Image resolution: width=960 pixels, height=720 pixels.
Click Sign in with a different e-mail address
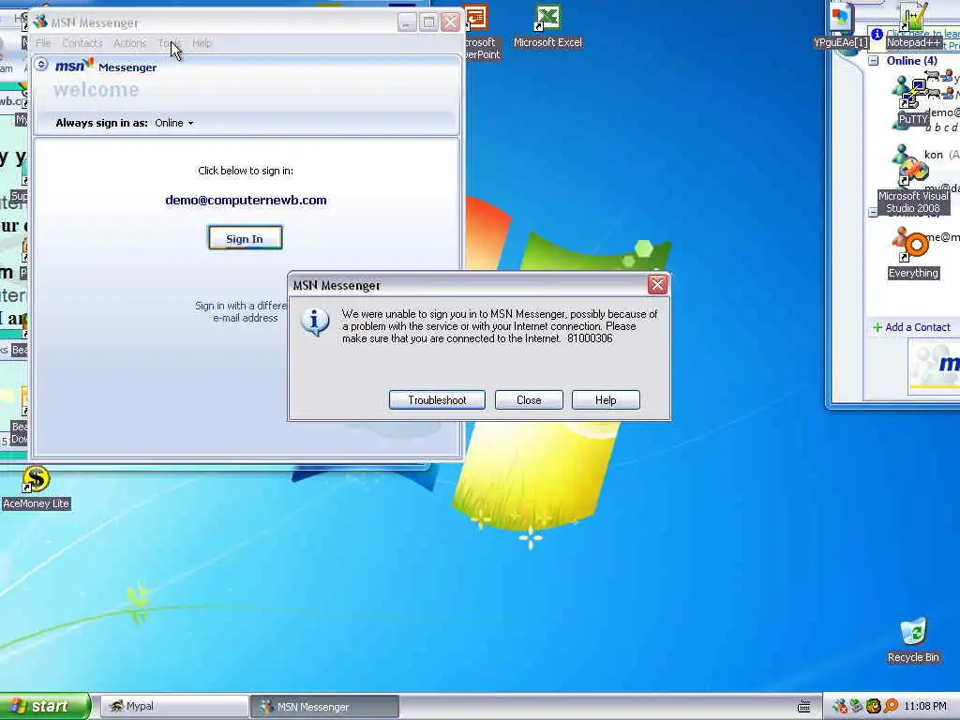[x=243, y=311]
